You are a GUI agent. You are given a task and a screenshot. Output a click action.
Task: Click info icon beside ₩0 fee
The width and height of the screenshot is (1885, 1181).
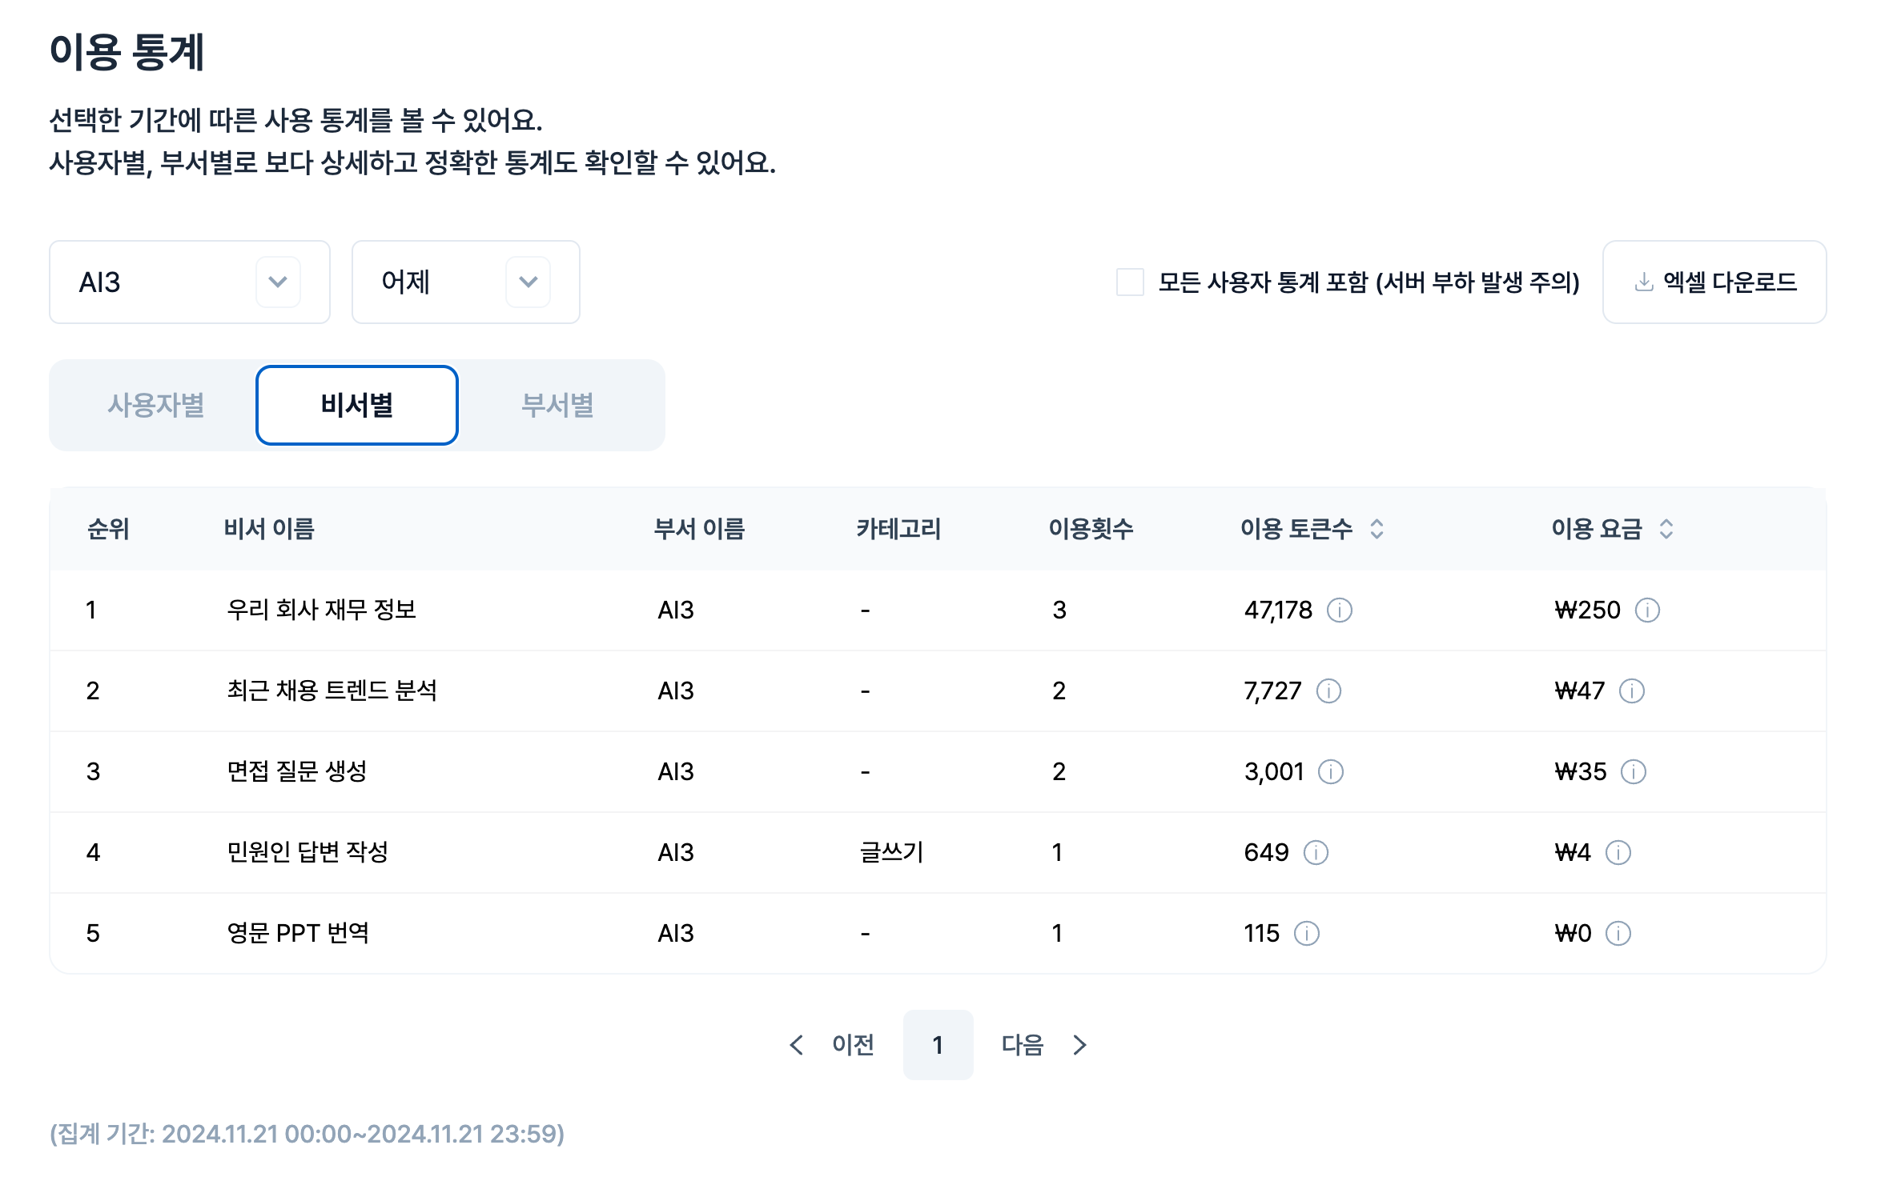1618,934
